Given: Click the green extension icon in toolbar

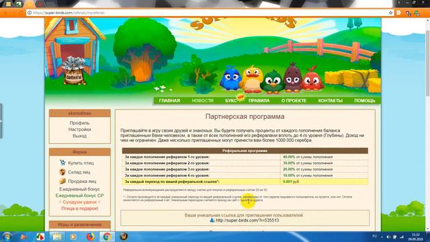Looking at the screenshot, I should (x=417, y=13).
